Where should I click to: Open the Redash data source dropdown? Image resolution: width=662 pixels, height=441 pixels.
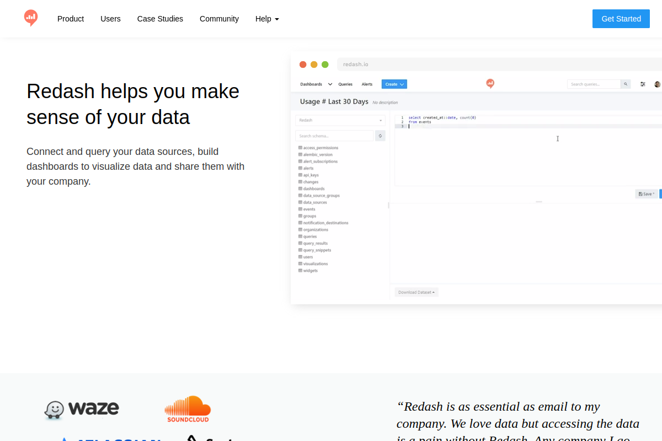pyautogui.click(x=340, y=120)
